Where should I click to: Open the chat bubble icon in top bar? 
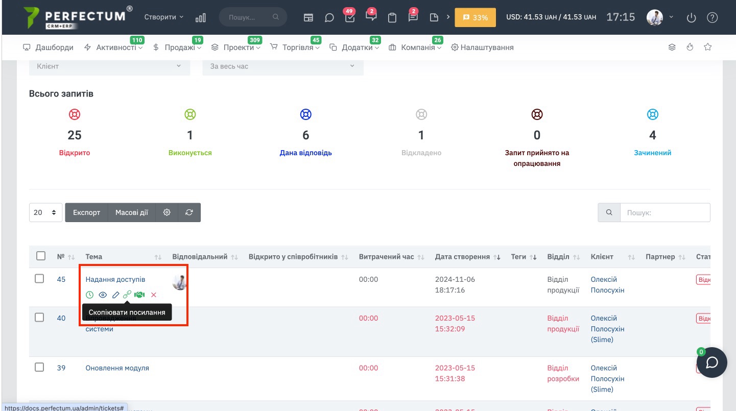(x=329, y=17)
